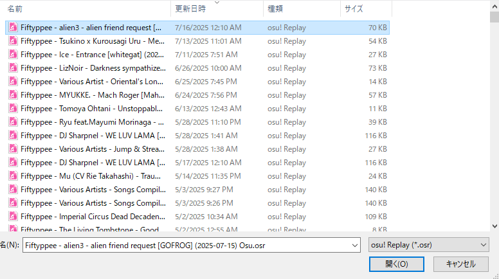The height and width of the screenshot is (279, 499).
Task: Click the icon of Songs Compil... modified at 9:27 PM
Action: (13, 190)
